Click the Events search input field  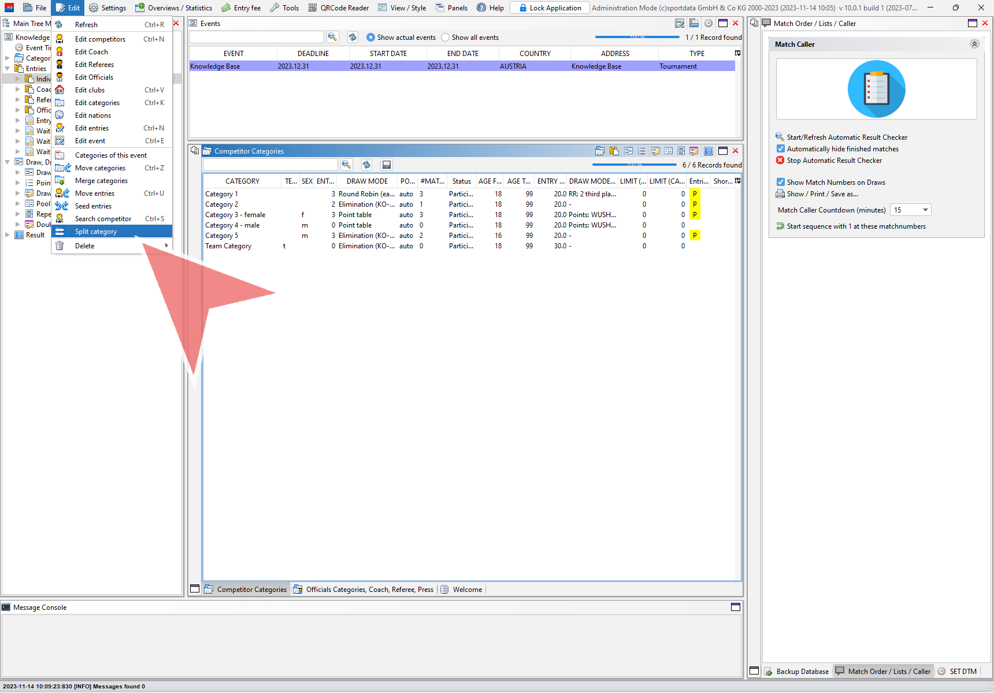[257, 38]
